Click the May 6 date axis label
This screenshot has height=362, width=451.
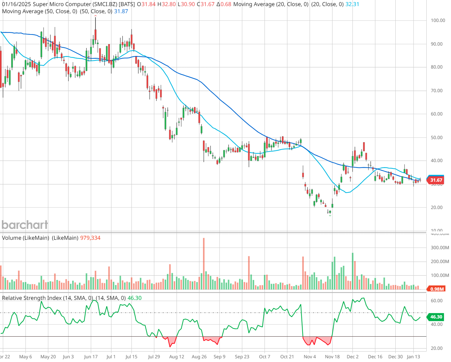(26, 357)
